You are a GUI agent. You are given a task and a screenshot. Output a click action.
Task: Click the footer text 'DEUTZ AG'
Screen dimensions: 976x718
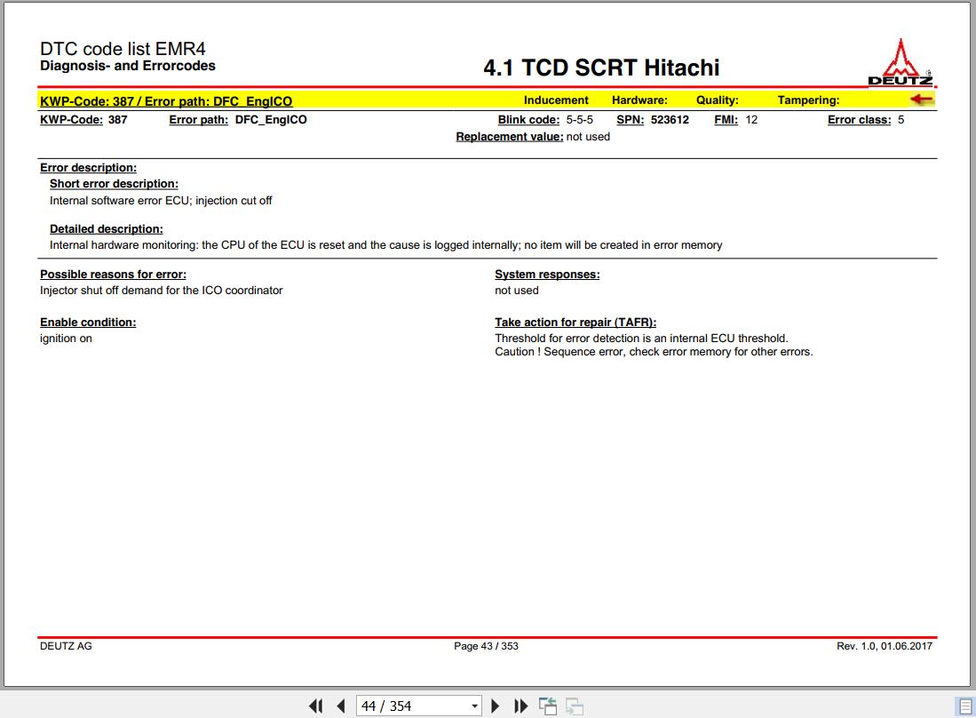66,646
